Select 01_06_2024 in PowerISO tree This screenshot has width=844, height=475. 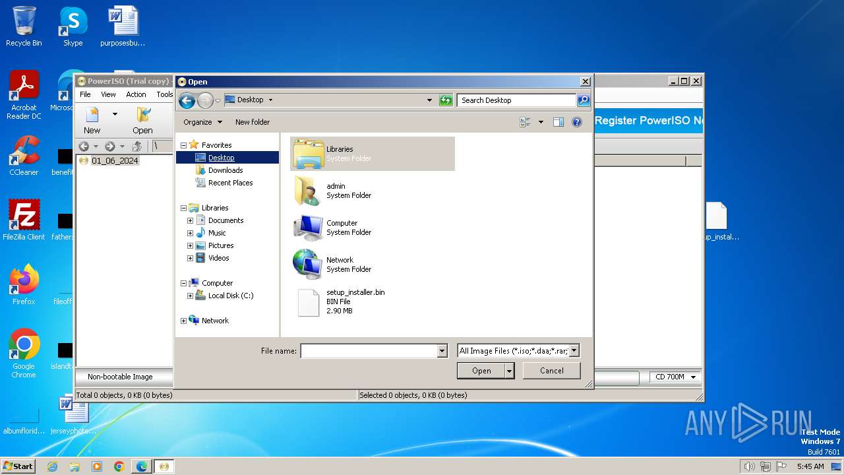pyautogui.click(x=115, y=160)
